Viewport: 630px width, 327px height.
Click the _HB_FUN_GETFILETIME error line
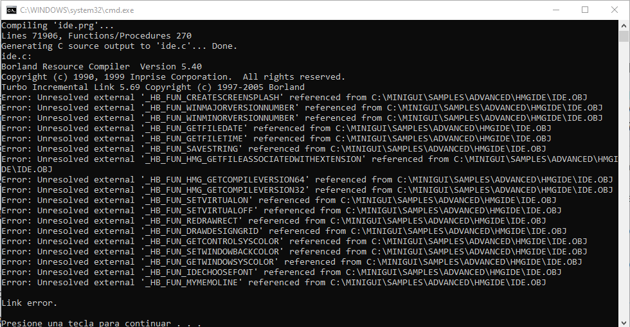tap(276, 139)
